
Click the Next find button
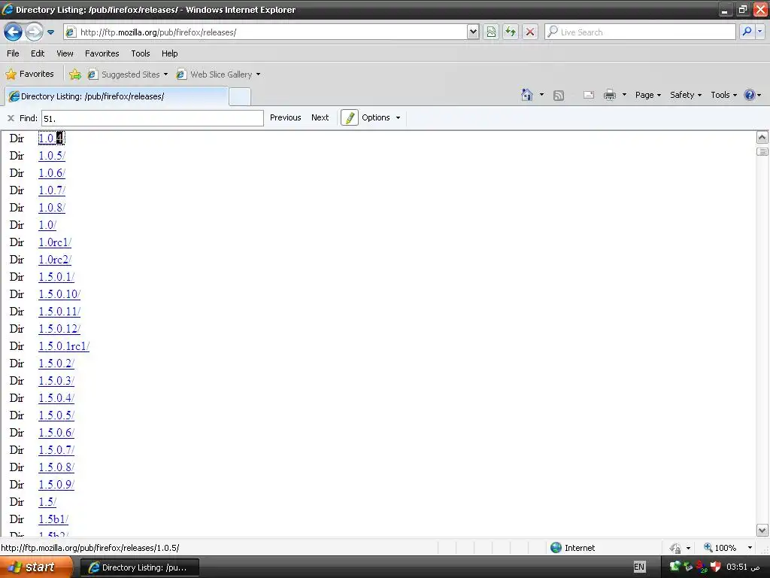[320, 117]
